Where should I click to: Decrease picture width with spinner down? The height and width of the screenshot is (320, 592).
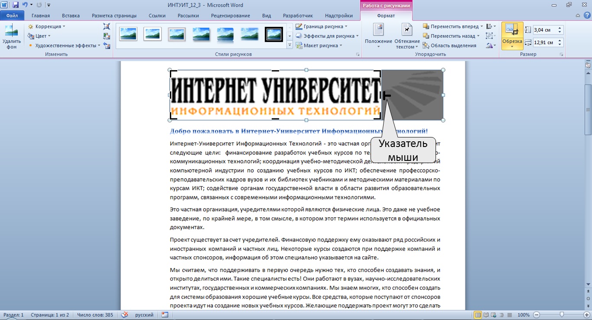(560, 45)
